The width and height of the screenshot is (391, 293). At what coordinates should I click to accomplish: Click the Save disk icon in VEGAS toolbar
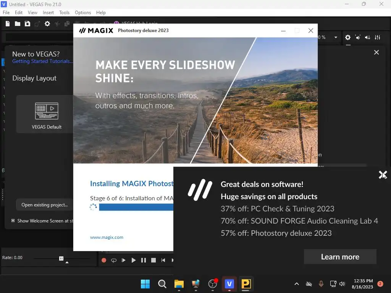(x=27, y=24)
